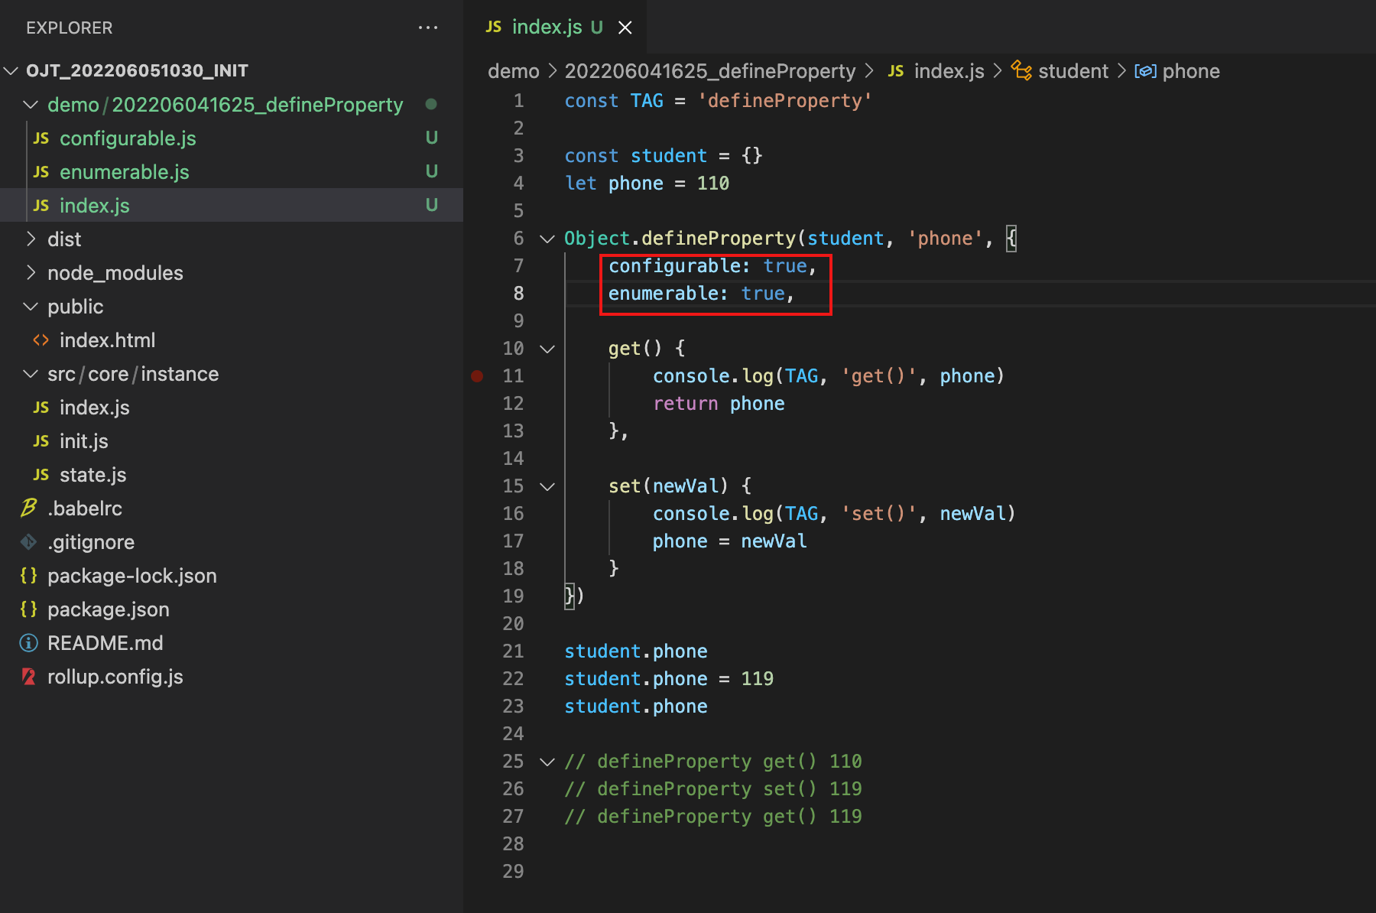The height and width of the screenshot is (913, 1376).
Task: Fold the get() block at line 10
Action: [x=547, y=349]
